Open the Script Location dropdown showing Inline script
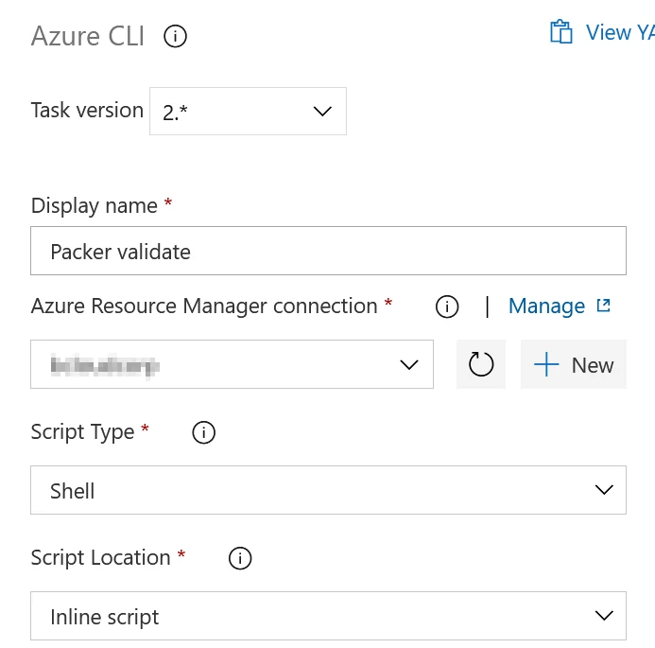655x648 pixels. point(328,616)
